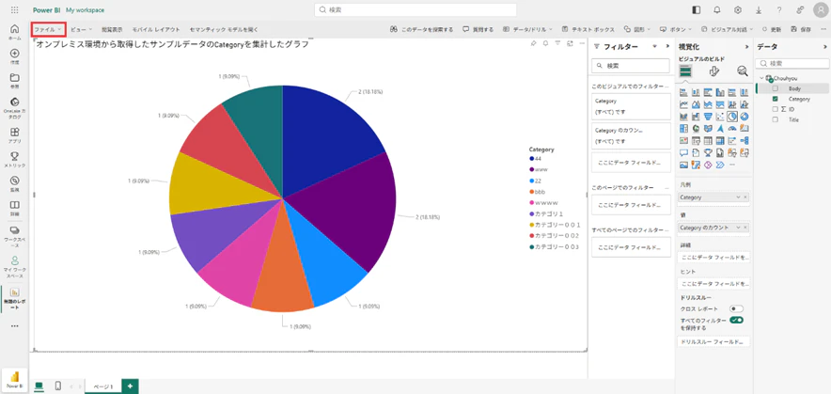Open アプリ in the left navigation
This screenshot has height=394, width=831.
[14, 135]
